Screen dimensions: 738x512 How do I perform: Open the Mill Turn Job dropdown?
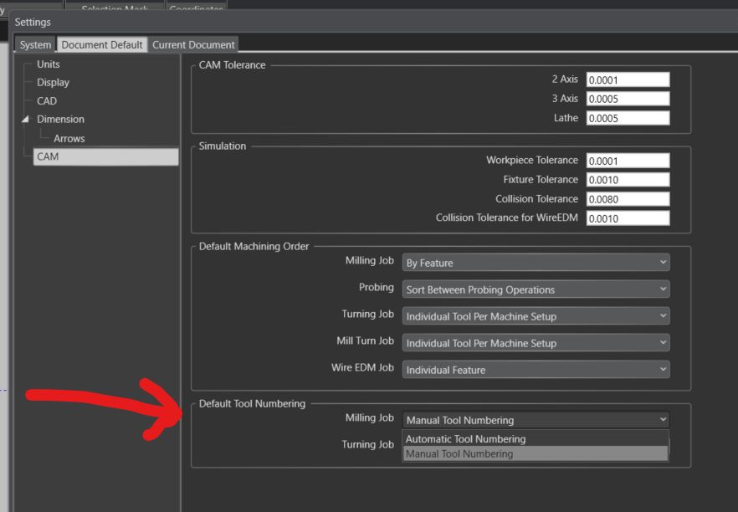click(x=536, y=343)
